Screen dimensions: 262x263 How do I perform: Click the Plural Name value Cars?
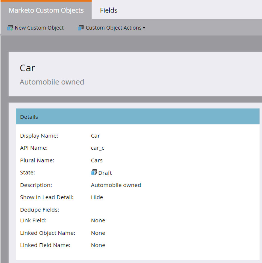[x=97, y=161]
